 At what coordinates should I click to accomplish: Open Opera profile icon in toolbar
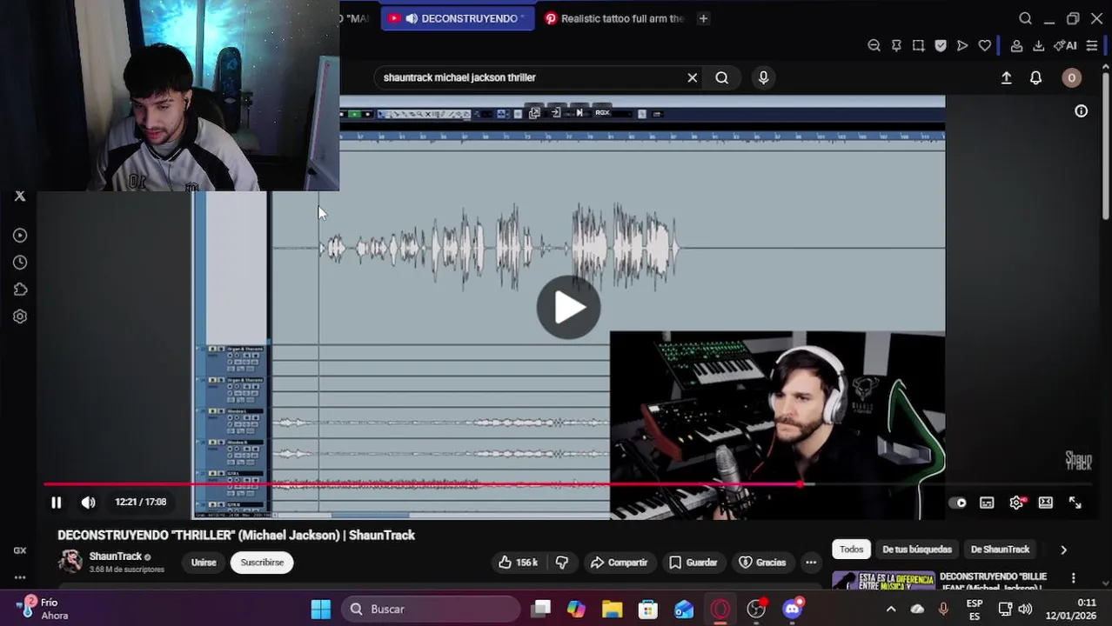(1016, 45)
